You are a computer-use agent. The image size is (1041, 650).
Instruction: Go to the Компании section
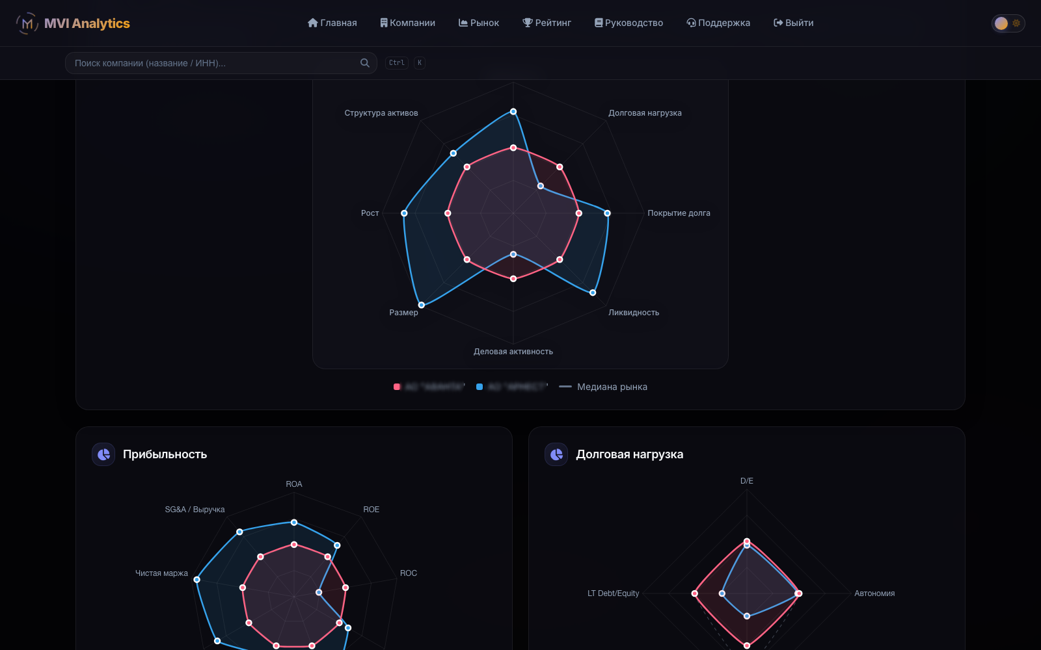pos(408,23)
